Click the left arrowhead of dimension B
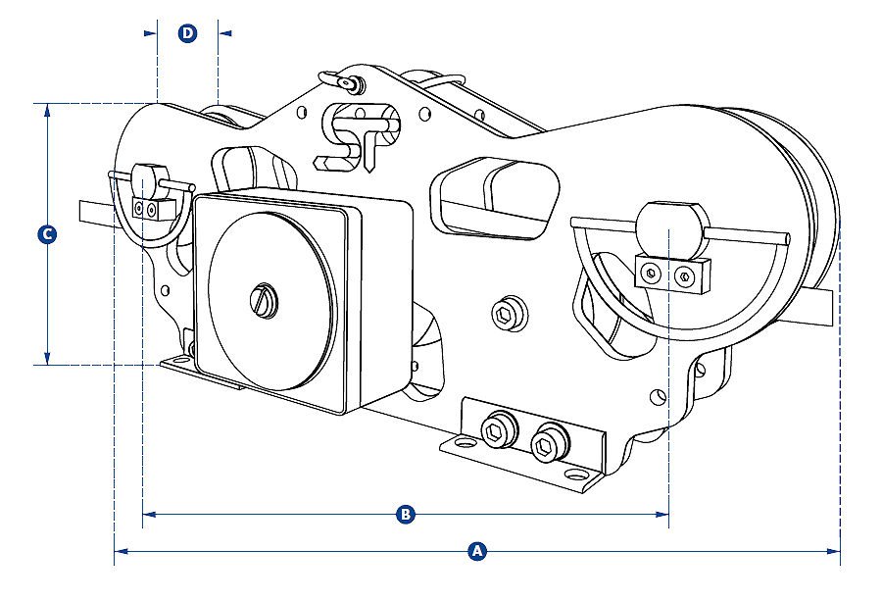Image resolution: width=882 pixels, height=600 pixels. coord(149,514)
